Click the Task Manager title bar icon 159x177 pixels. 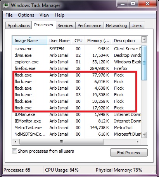(6, 5)
